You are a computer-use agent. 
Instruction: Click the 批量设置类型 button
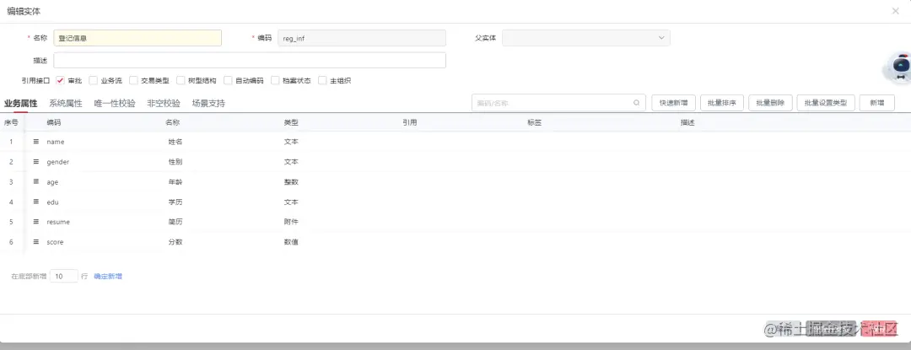click(x=826, y=103)
